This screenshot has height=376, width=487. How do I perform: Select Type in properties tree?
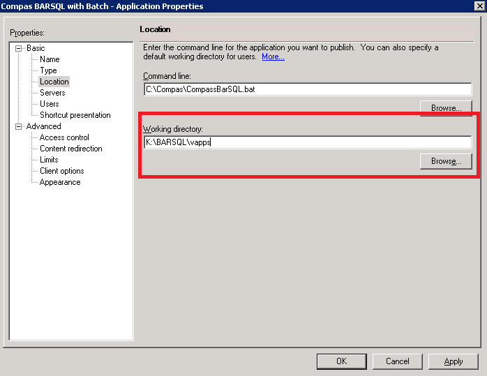[x=48, y=70]
